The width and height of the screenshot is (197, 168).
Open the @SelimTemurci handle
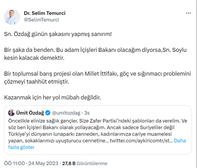click(41, 20)
